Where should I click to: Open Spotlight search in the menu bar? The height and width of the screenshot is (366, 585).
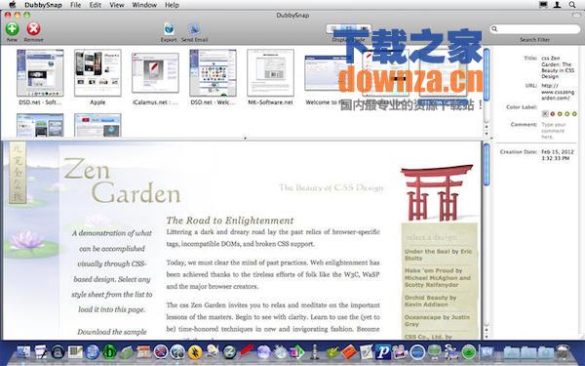(x=572, y=5)
